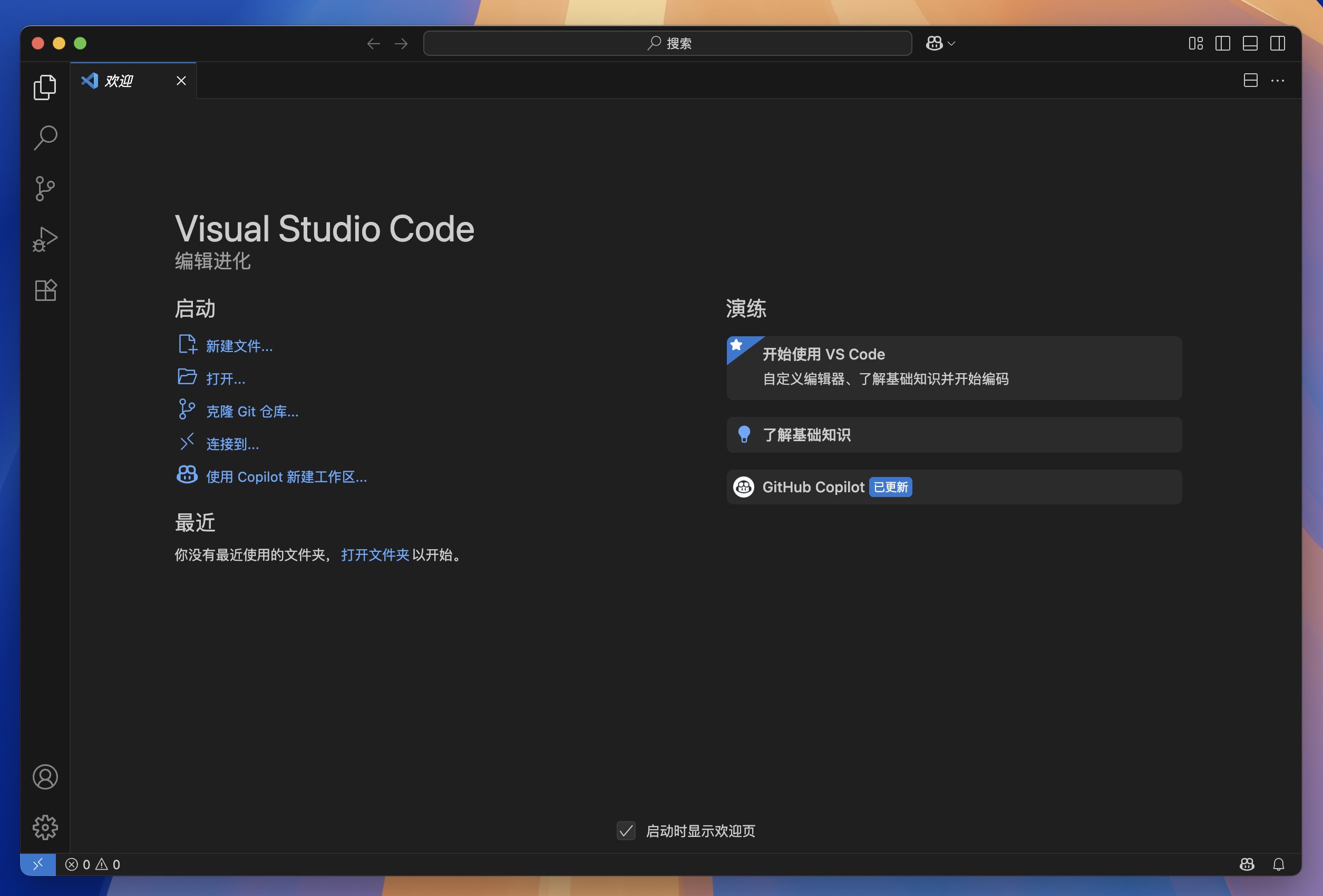Open the Customize Layout control
This screenshot has width=1323, height=896.
[x=1195, y=43]
